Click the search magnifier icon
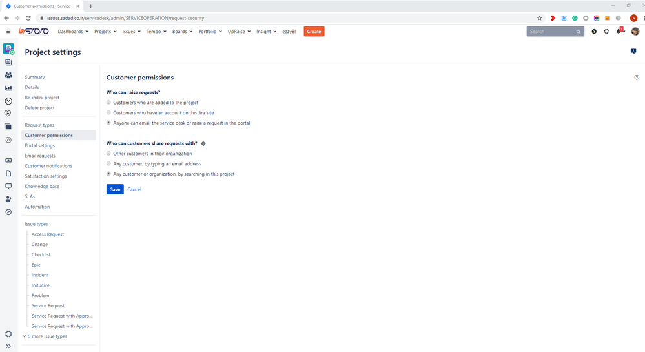Image resolution: width=645 pixels, height=352 pixels. tap(578, 32)
